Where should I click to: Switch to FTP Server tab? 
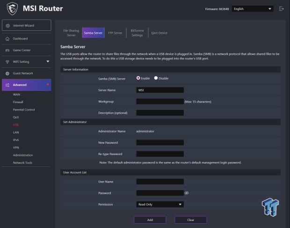click(x=115, y=33)
